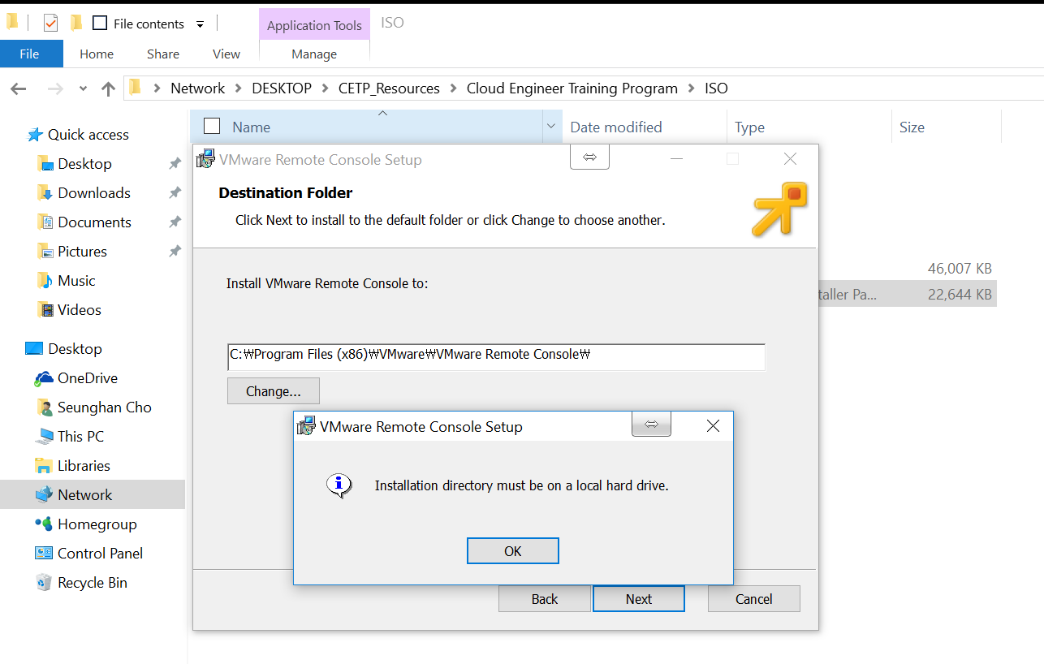Cancel the VMware Remote Console setup

tap(754, 599)
